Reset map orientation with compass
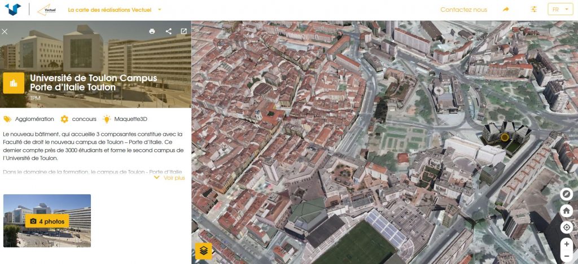 point(566,194)
